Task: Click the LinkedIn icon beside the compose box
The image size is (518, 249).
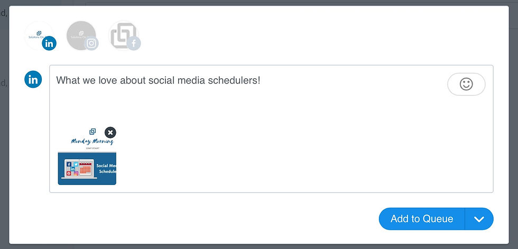Action: (33, 80)
